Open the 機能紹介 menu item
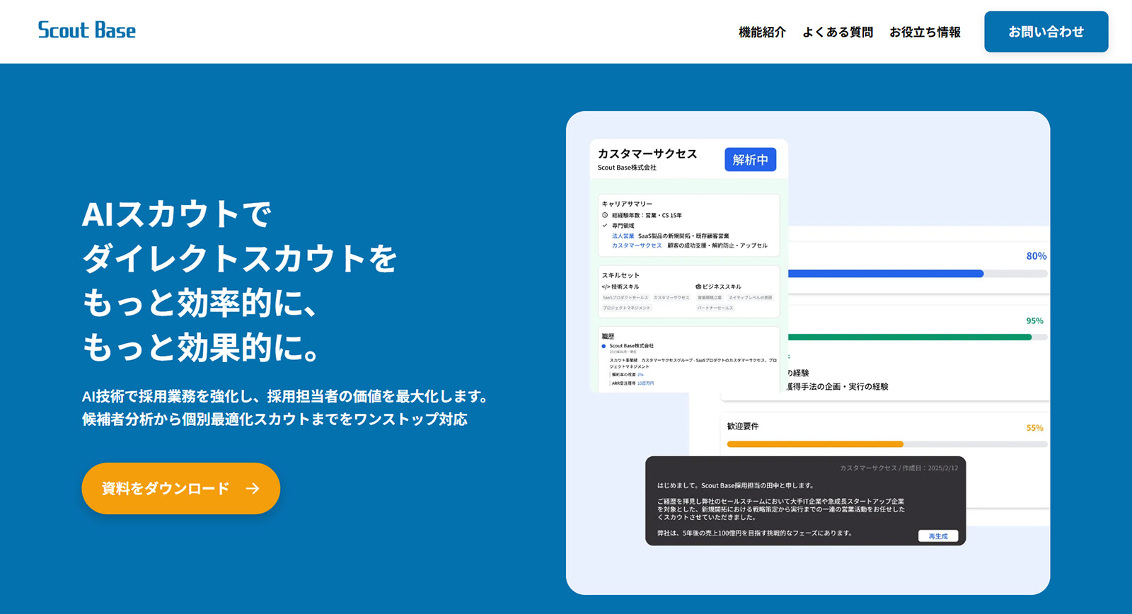The height and width of the screenshot is (614, 1132). 762,32
